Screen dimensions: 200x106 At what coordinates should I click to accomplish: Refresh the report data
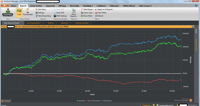coord(99,16)
